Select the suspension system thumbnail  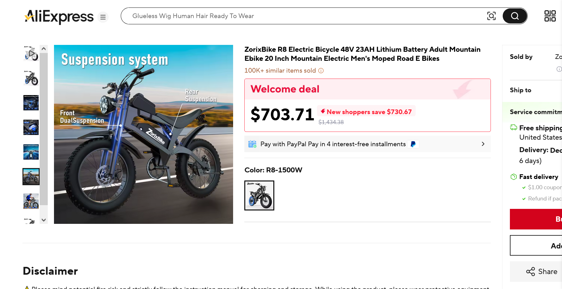(31, 176)
